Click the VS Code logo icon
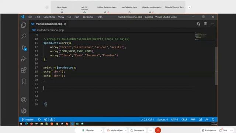The image size is (236, 133). point(22,17)
